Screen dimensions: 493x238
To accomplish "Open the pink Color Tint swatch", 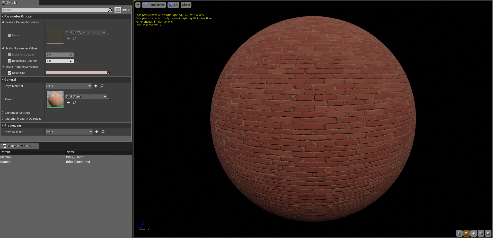I will [76, 73].
